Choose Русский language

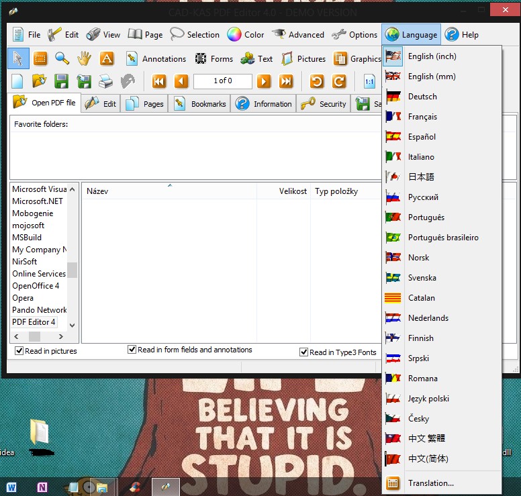pyautogui.click(x=442, y=197)
